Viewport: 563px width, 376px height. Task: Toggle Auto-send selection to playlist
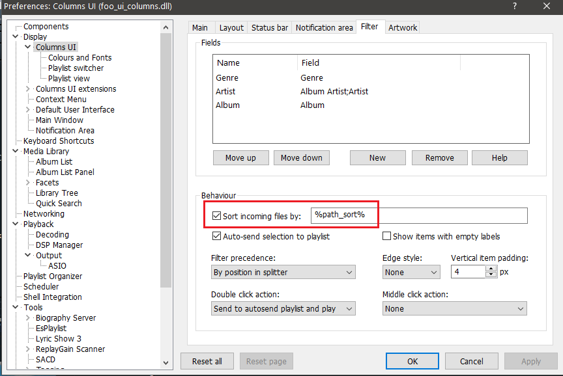coord(217,236)
